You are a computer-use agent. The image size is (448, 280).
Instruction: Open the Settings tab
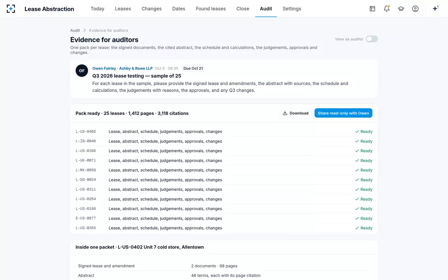click(292, 9)
